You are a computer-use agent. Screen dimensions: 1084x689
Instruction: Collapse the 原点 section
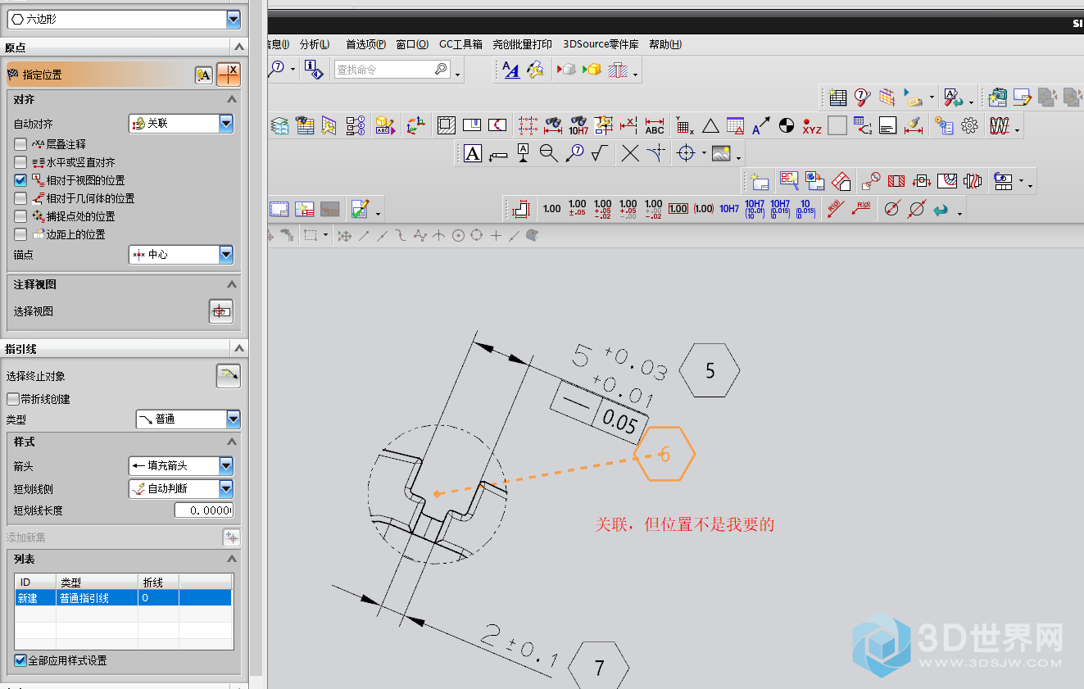pos(238,48)
